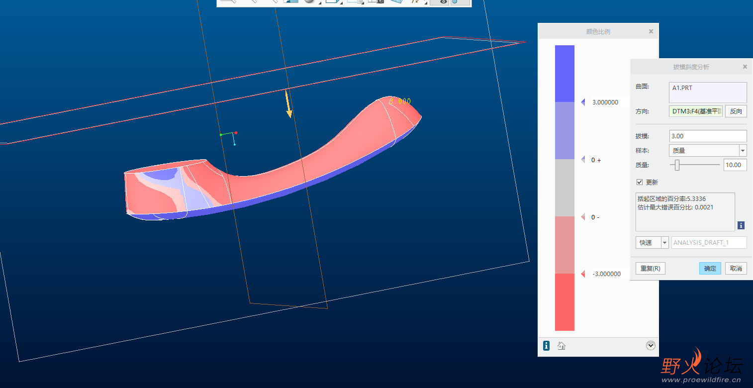753x388 pixels.
Task: Click the info icon in the color scale panel
Action: 547,346
